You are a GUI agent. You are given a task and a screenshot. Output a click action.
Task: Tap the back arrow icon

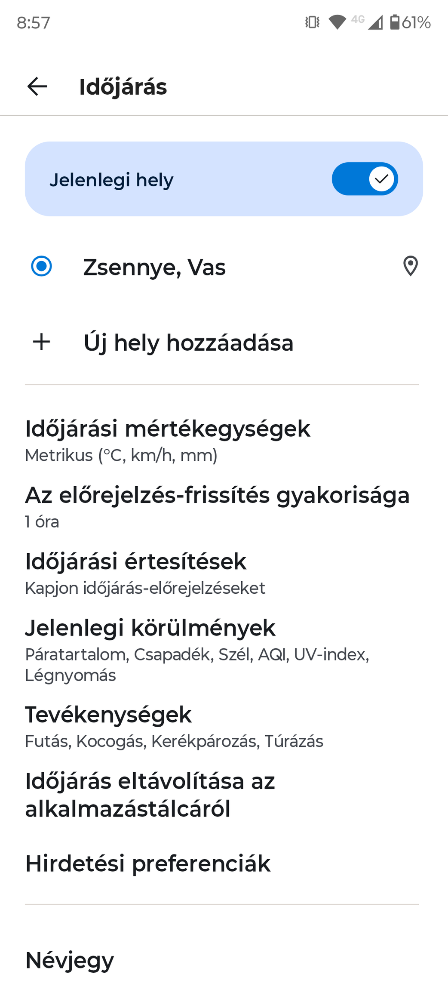tap(37, 86)
